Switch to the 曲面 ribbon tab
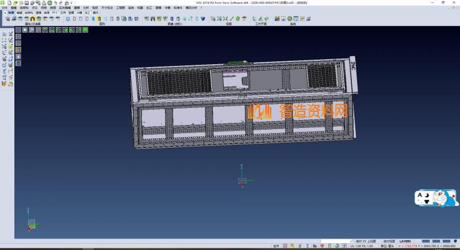 (47, 11)
